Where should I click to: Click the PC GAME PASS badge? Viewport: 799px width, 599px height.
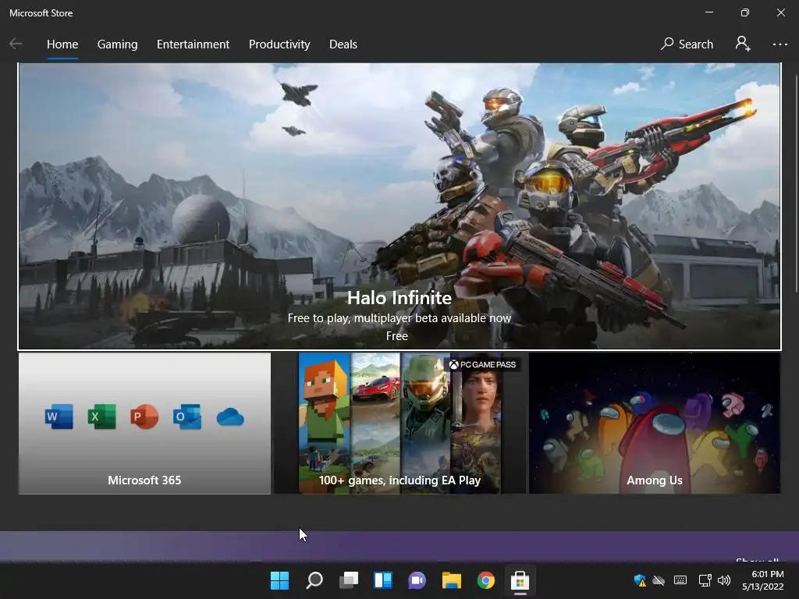click(x=482, y=364)
